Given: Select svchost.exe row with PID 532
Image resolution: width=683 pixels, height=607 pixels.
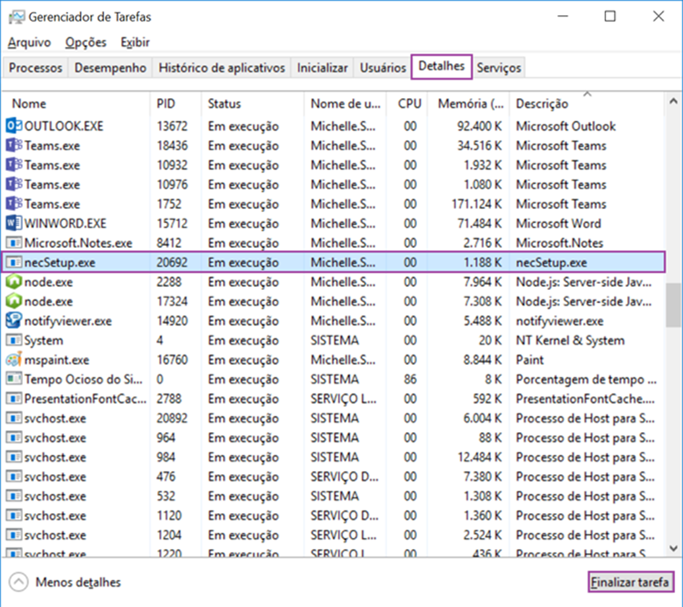Looking at the screenshot, I should pos(333,496).
